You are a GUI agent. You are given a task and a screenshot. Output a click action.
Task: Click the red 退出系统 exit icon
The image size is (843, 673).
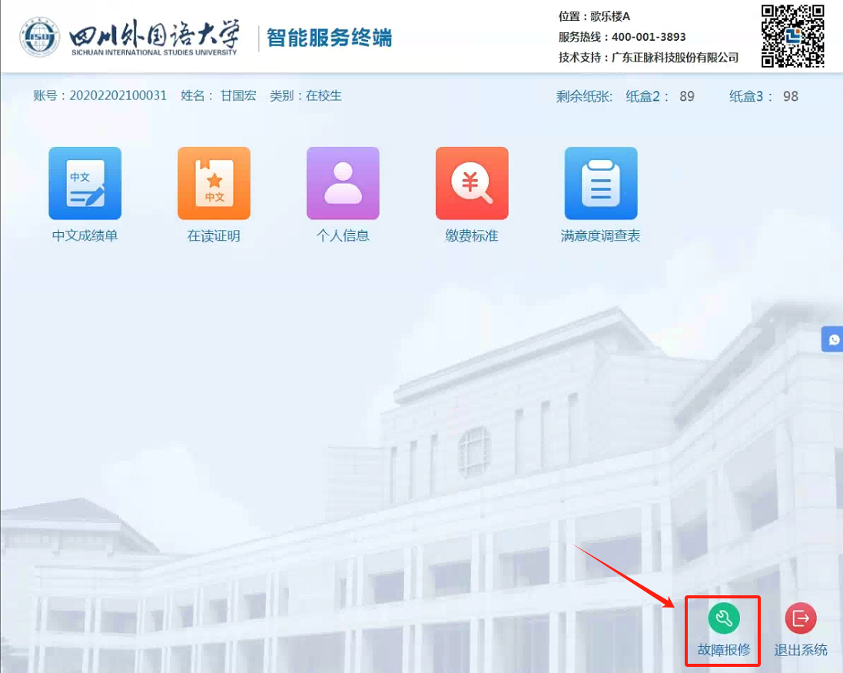tap(800, 618)
